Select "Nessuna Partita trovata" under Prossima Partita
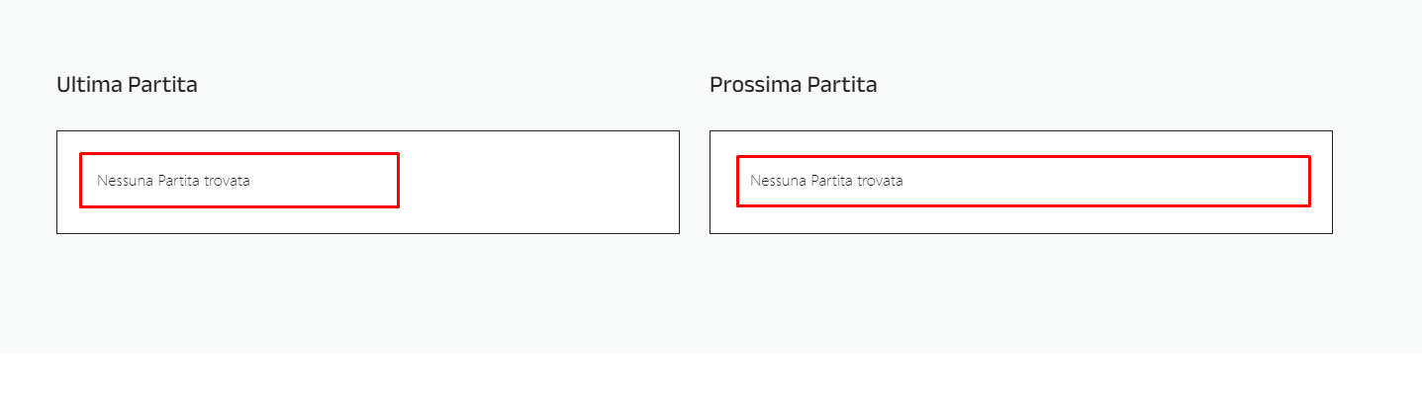The width and height of the screenshot is (1422, 401). 826,181
